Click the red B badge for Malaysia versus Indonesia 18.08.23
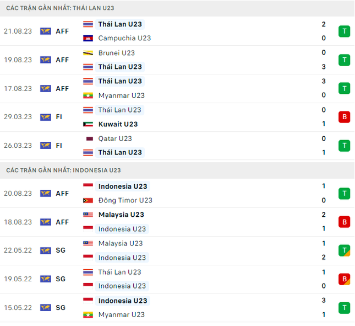This screenshot has width=355, height=326. [344, 222]
